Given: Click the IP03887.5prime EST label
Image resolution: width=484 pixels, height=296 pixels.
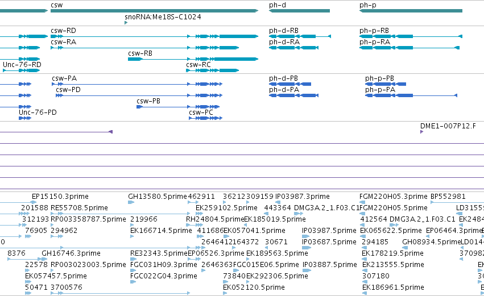Looking at the screenshot, I should click(330, 265).
